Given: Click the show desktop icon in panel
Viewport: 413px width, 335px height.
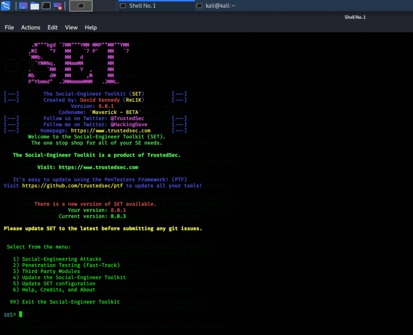Looking at the screenshot, I should coord(23,6).
